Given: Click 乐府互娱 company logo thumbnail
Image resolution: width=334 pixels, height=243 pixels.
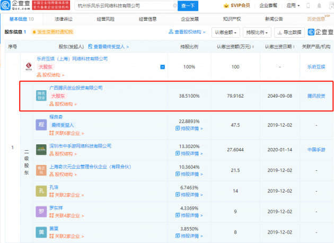Looking at the screenshot, I should click(29, 66).
